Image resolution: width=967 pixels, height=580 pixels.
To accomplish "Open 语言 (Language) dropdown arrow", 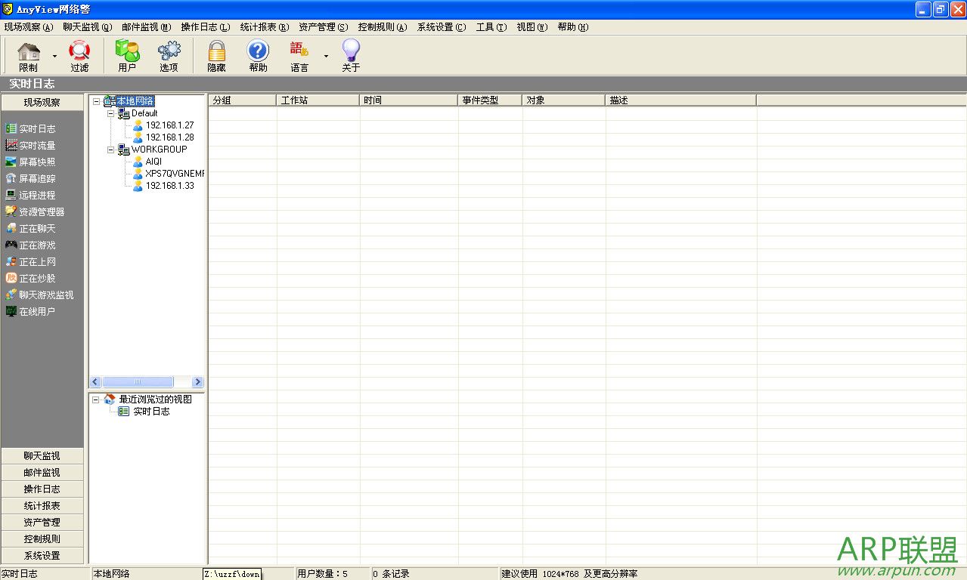I will pos(326,56).
